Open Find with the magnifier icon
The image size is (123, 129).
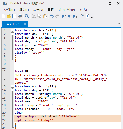tap(27, 16)
